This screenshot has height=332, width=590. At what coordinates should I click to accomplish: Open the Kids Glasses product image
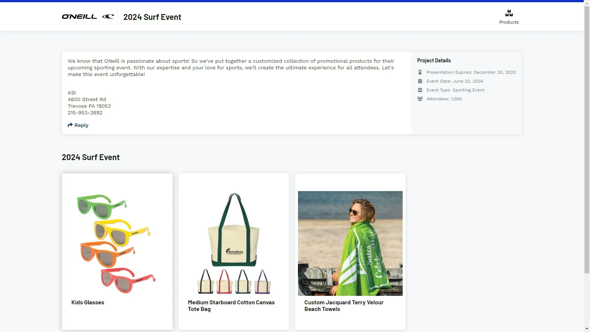(x=117, y=243)
